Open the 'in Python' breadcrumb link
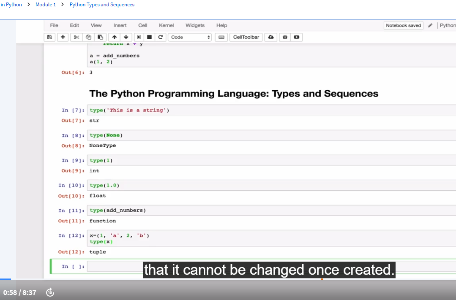456x300 pixels. click(11, 5)
